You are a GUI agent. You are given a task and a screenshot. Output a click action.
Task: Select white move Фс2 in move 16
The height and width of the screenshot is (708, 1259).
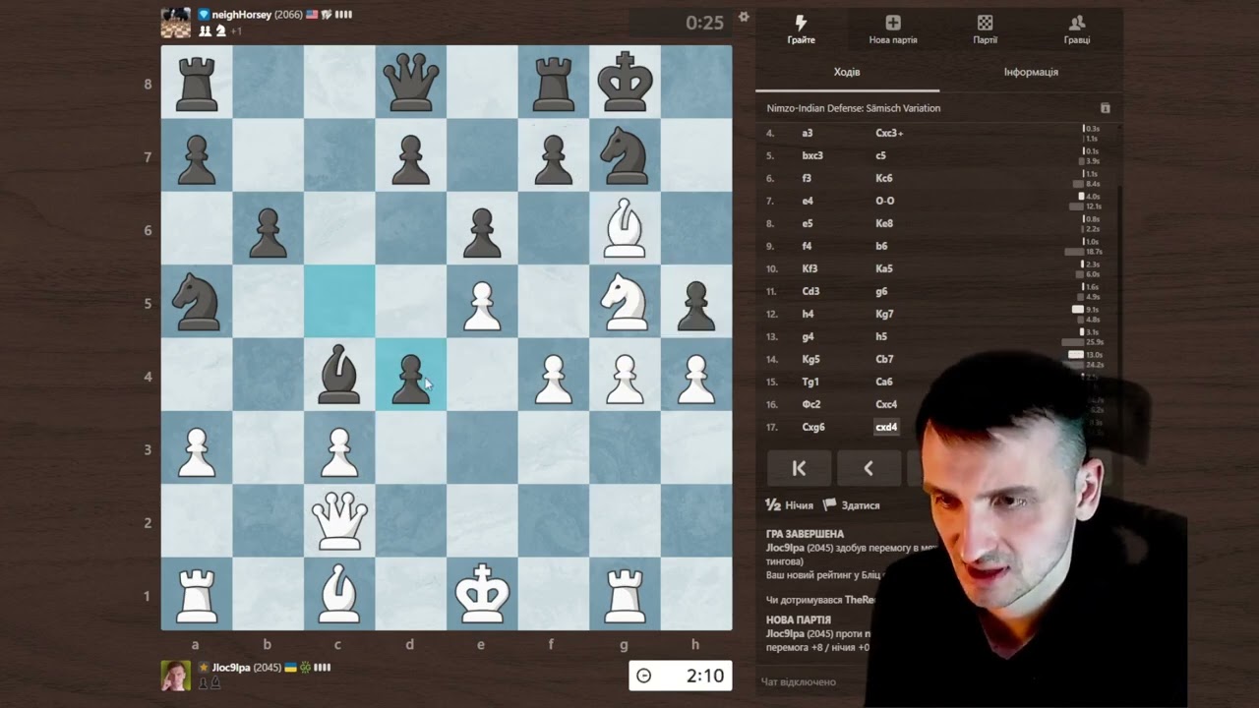pyautogui.click(x=811, y=404)
